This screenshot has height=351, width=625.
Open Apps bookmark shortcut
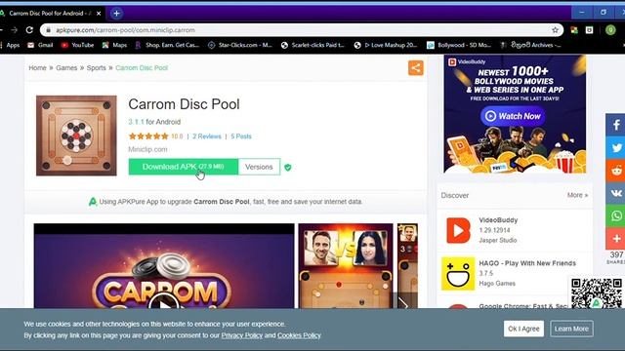[x=10, y=45]
